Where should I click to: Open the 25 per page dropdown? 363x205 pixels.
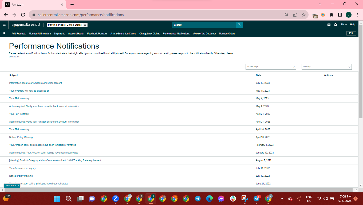coord(271,67)
